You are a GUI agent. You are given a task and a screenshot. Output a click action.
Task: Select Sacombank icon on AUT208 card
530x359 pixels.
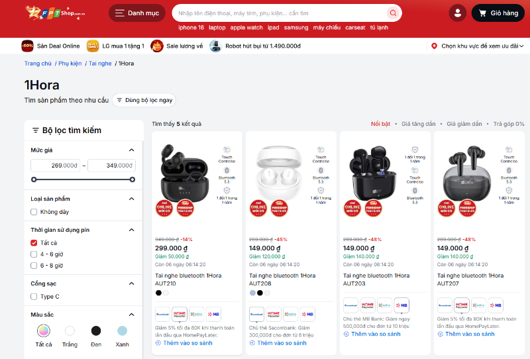256,314
